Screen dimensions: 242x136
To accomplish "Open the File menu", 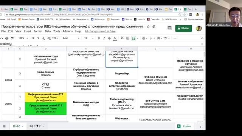I will coord(3,31).
